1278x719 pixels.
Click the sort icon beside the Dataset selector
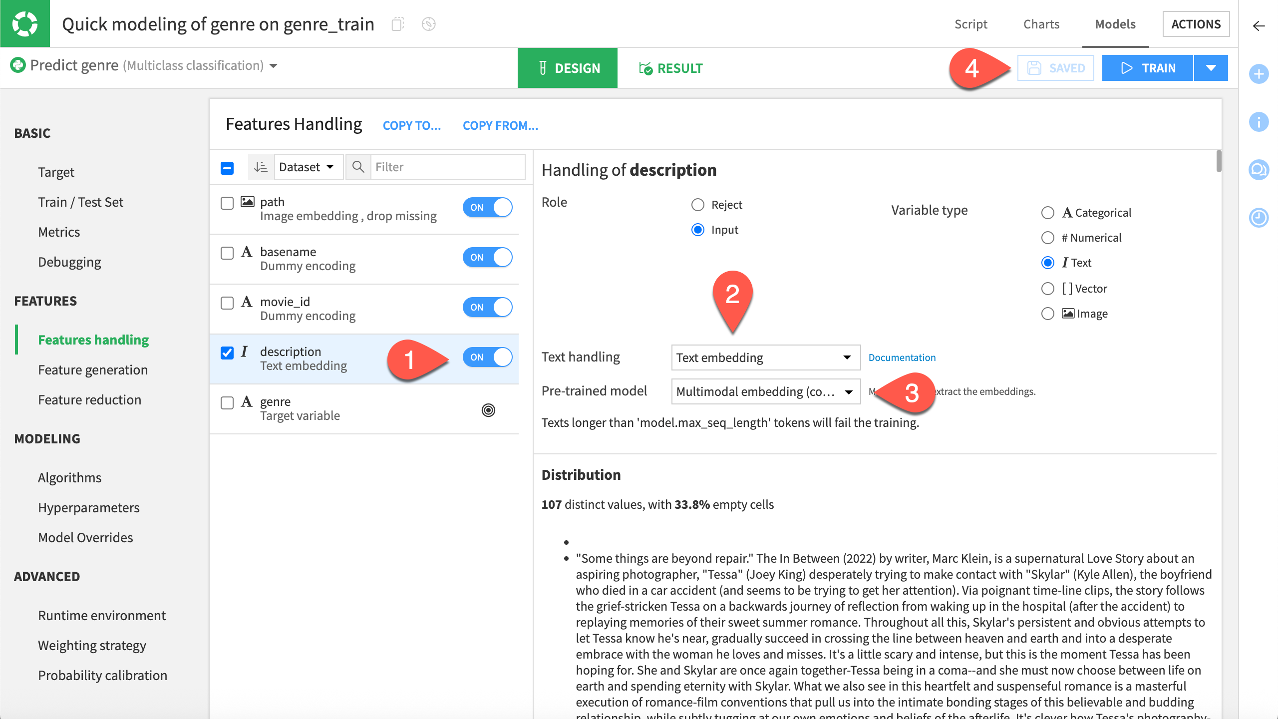[x=261, y=166]
